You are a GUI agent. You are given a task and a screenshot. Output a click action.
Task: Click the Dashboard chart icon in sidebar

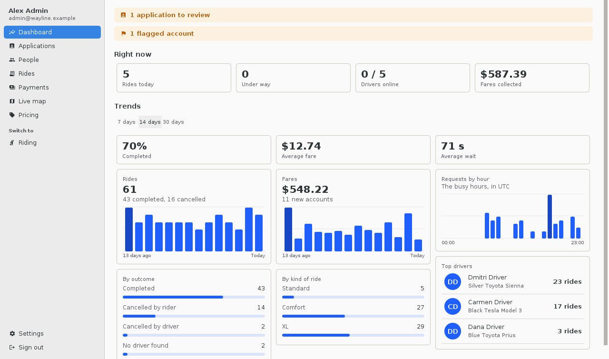point(12,32)
